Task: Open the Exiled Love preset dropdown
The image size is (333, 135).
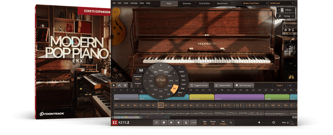Action: [x=282, y=3]
